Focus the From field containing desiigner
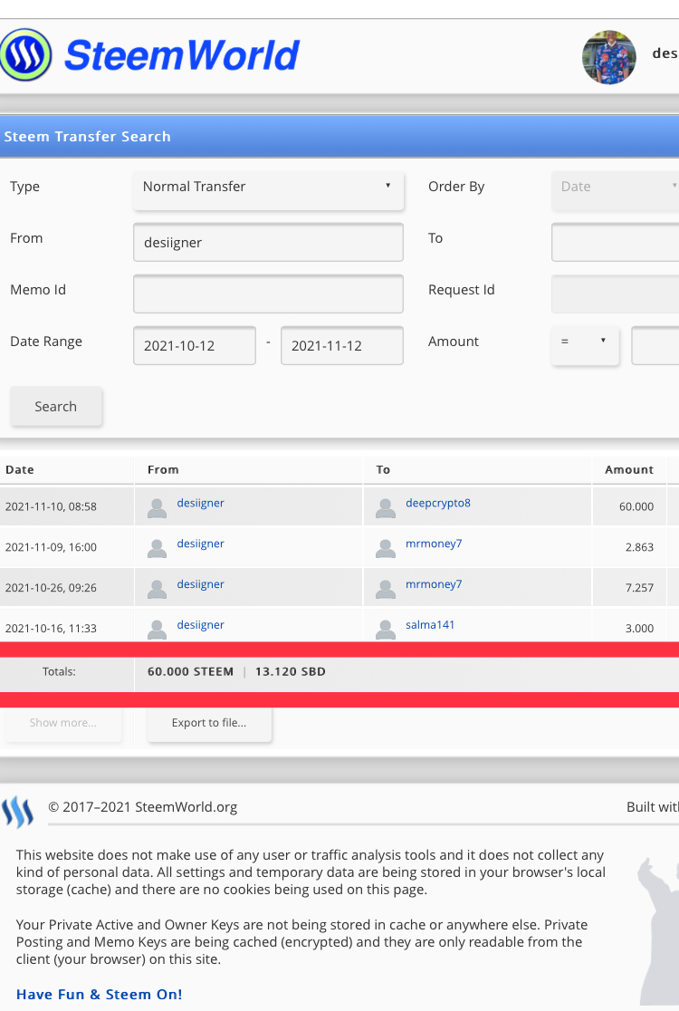The width and height of the screenshot is (679, 1011). click(x=269, y=243)
